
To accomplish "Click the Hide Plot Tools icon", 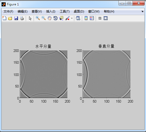I will pyautogui.click(x=100, y=18).
